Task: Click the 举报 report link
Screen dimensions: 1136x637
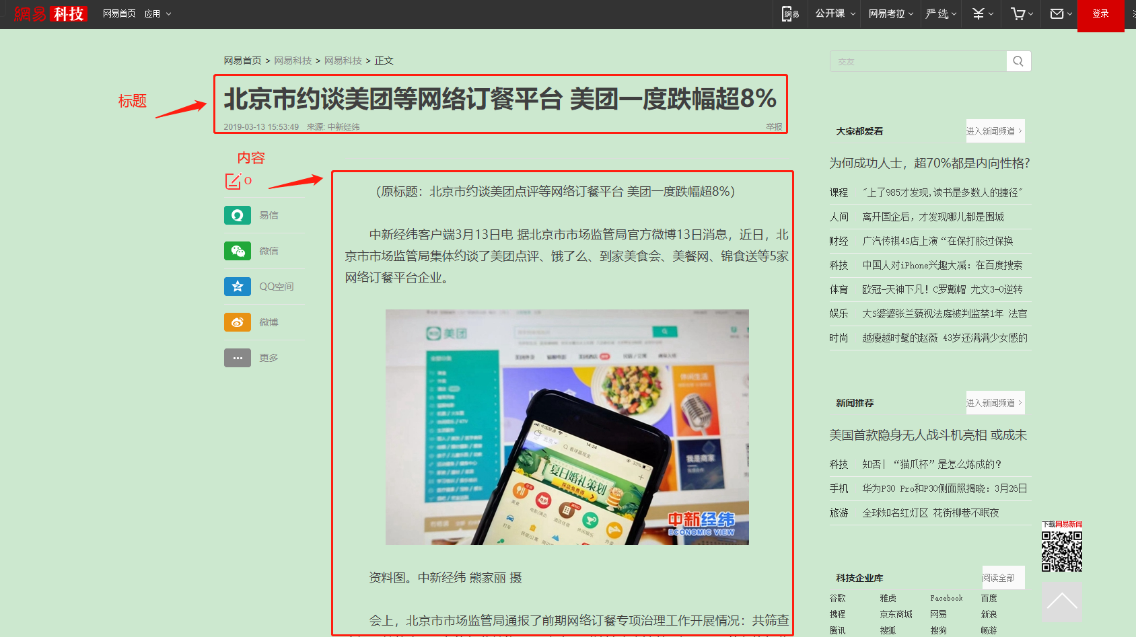Action: tap(774, 126)
